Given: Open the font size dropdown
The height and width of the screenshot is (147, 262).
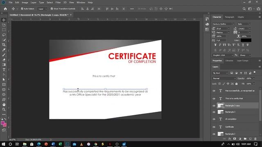Looking at the screenshot, I should (x=228, y=29).
